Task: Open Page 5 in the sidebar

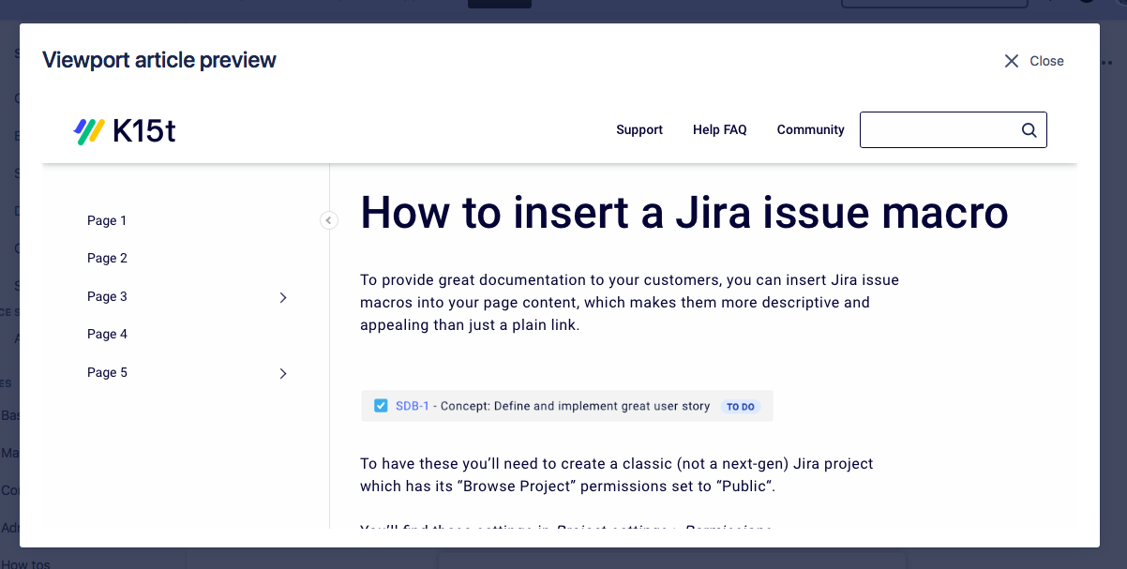Action: tap(107, 373)
